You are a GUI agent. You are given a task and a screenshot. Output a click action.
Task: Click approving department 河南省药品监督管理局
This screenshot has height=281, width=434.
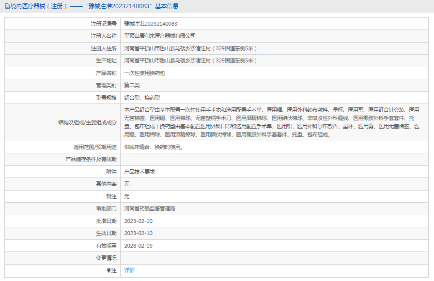(149, 209)
